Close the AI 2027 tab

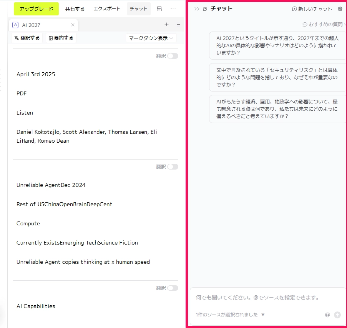(x=73, y=25)
